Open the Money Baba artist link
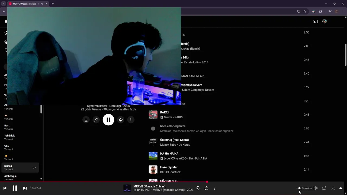This screenshot has width=347, height=195. click(x=168, y=145)
